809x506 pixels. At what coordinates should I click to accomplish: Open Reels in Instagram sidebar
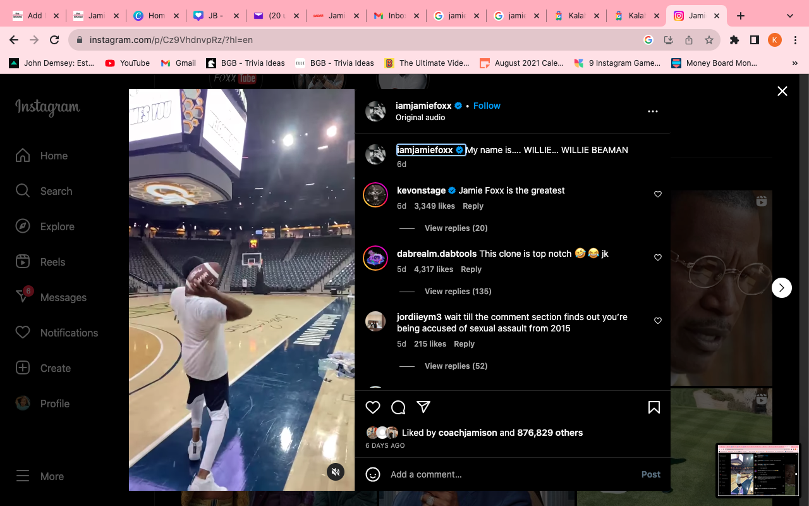coord(40,262)
